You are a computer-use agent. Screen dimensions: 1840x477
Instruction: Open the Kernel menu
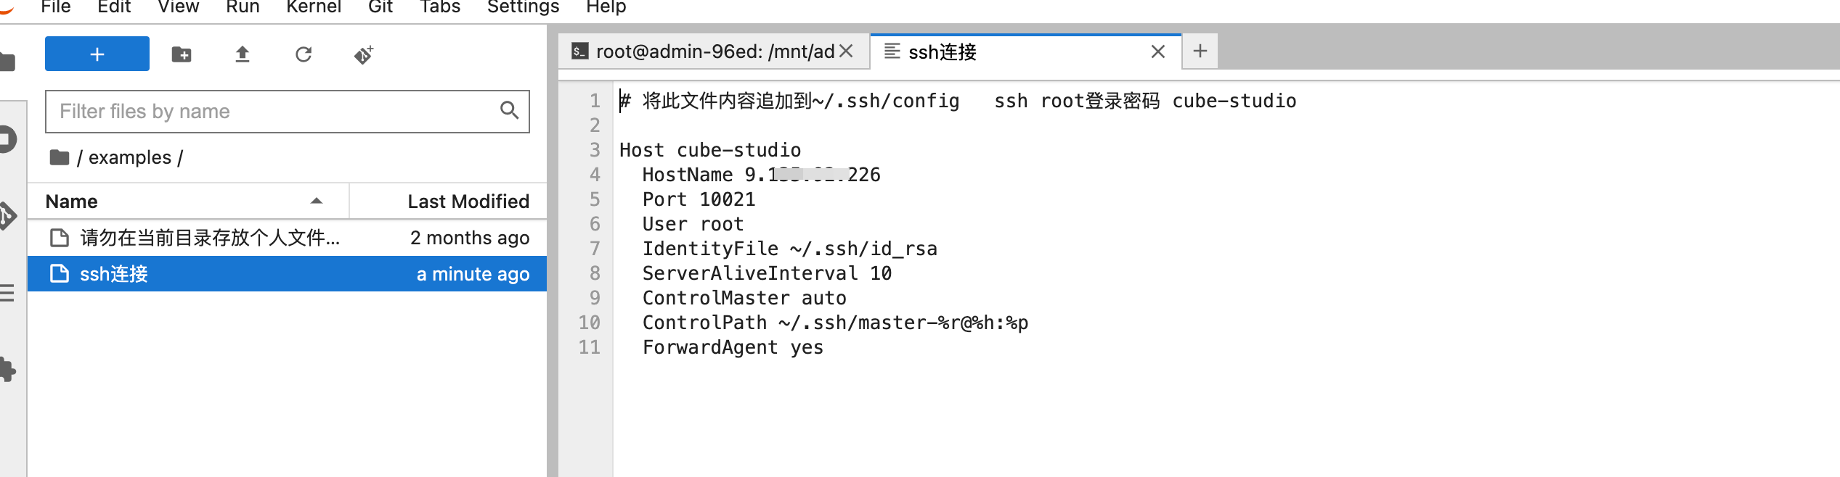(x=314, y=7)
